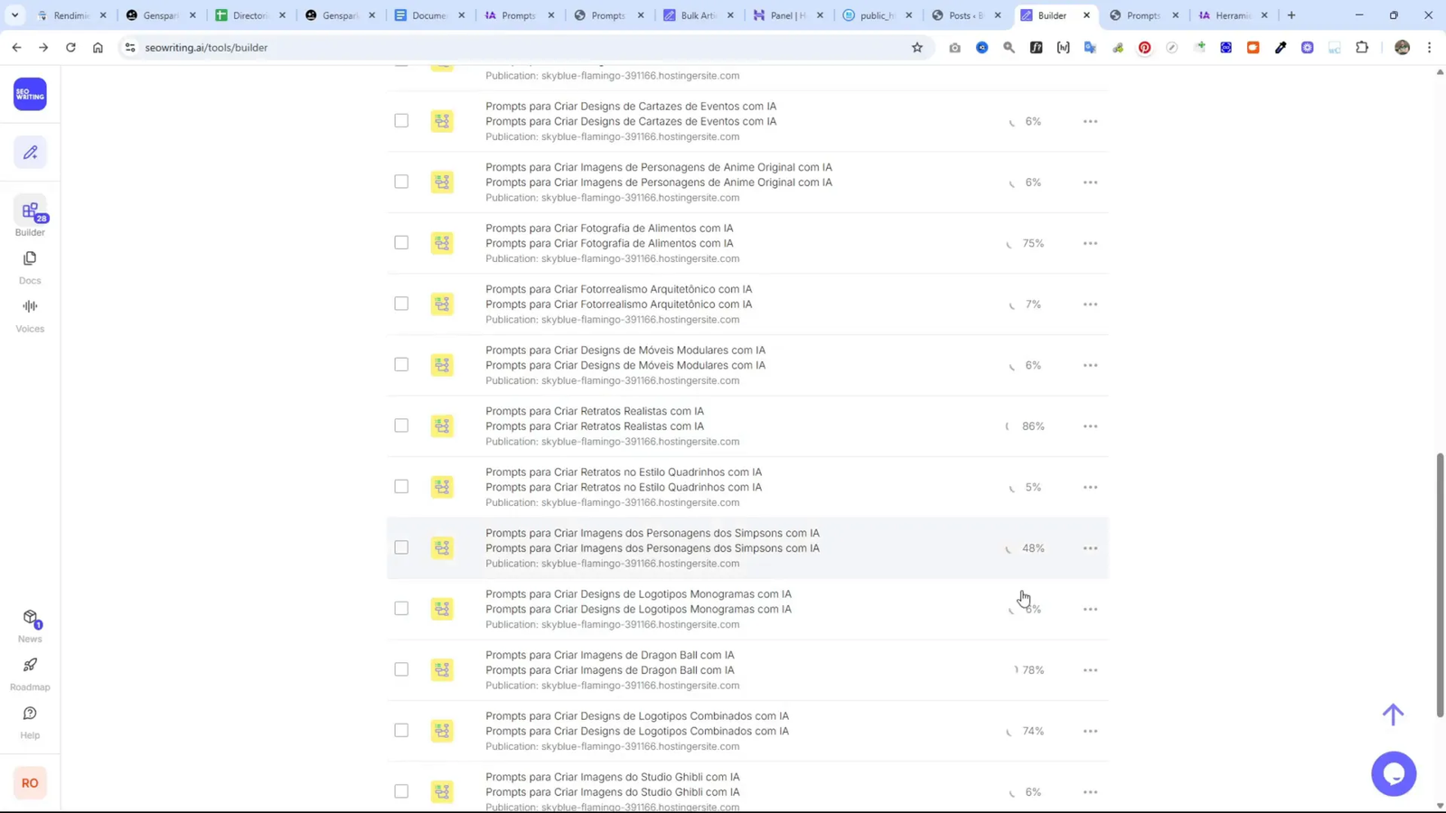1446x813 pixels.
Task: Open Móveis Modulares article title
Action: click(624, 350)
